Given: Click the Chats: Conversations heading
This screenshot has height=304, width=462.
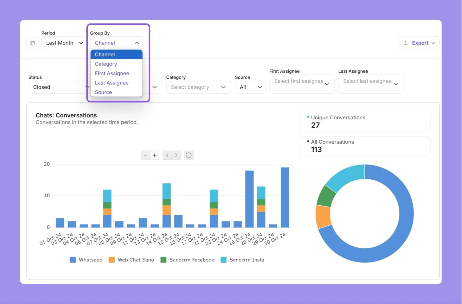Looking at the screenshot, I should tap(66, 115).
